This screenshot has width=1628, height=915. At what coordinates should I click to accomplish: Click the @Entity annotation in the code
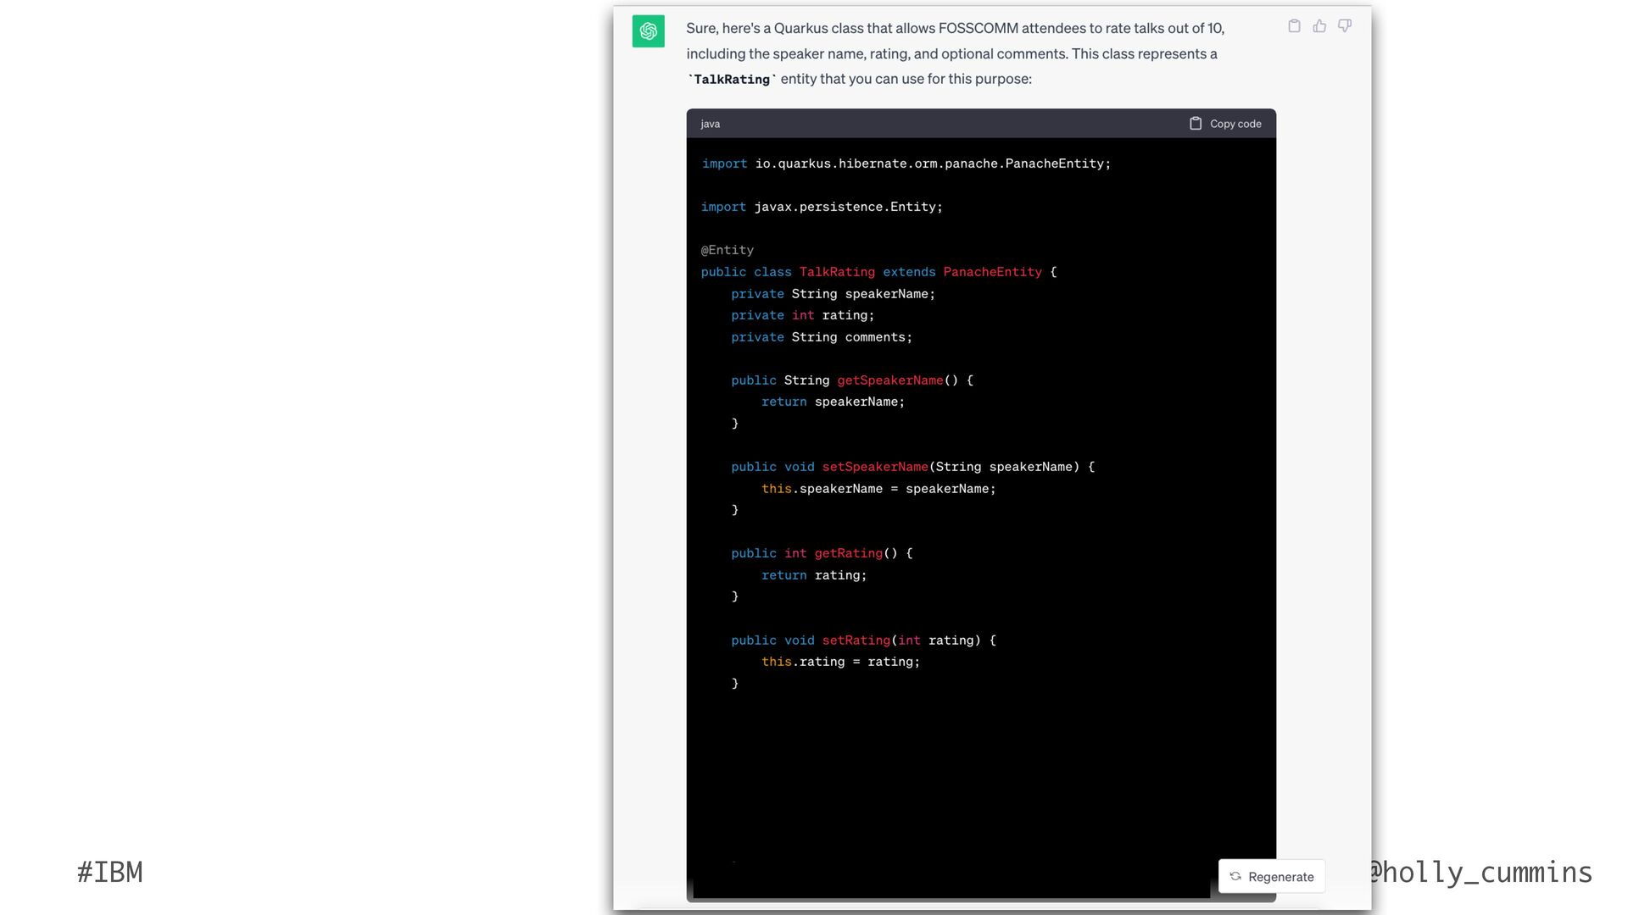click(728, 250)
